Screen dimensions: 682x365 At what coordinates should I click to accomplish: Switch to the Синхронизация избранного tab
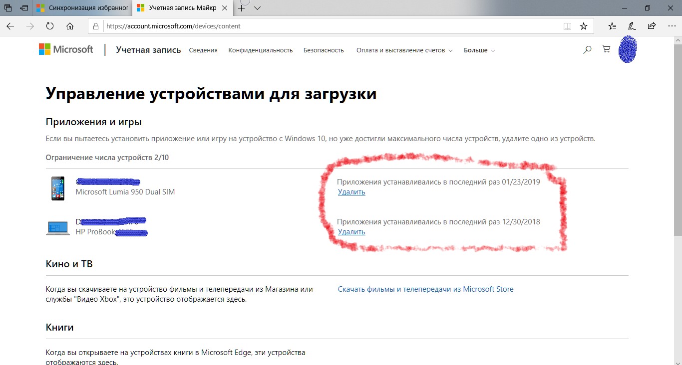[82, 8]
